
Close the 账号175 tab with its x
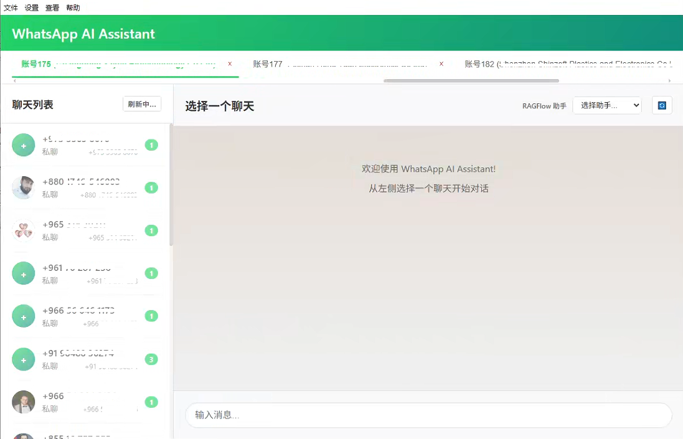tap(230, 64)
